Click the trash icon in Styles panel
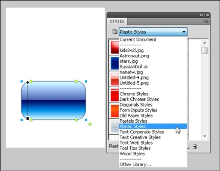The height and width of the screenshot is (171, 220). coord(195,147)
